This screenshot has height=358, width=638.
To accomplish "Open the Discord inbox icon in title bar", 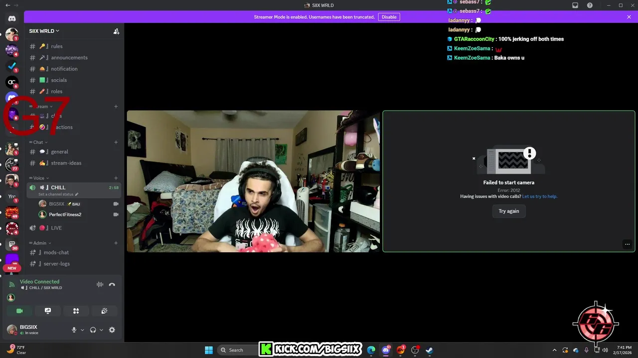I will click(x=575, y=5).
